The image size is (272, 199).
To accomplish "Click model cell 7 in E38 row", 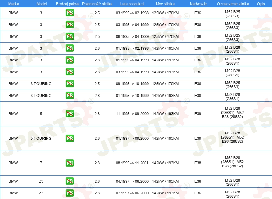I will click(x=41, y=163).
